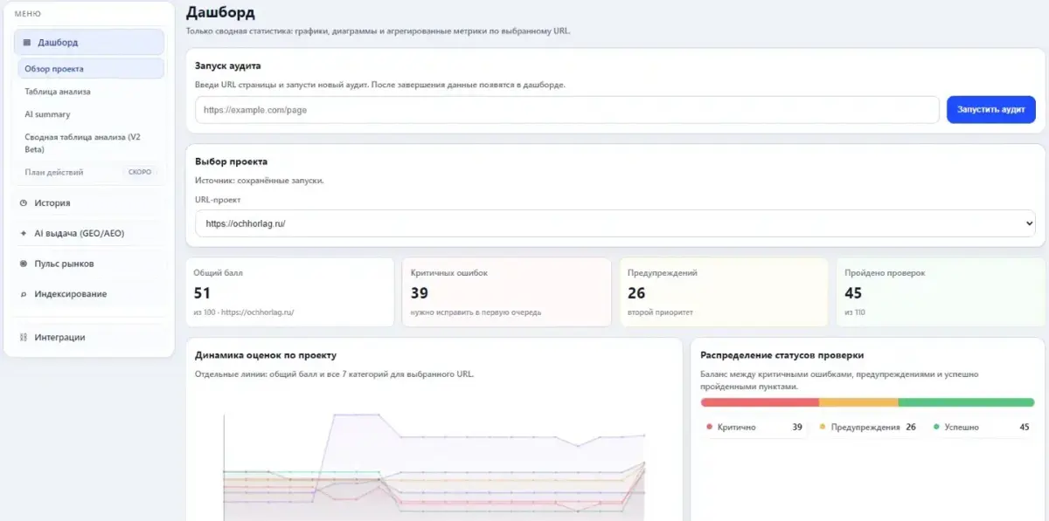1049x521 pixels.
Task: Open the Дашборд menu section
Action: (89, 42)
